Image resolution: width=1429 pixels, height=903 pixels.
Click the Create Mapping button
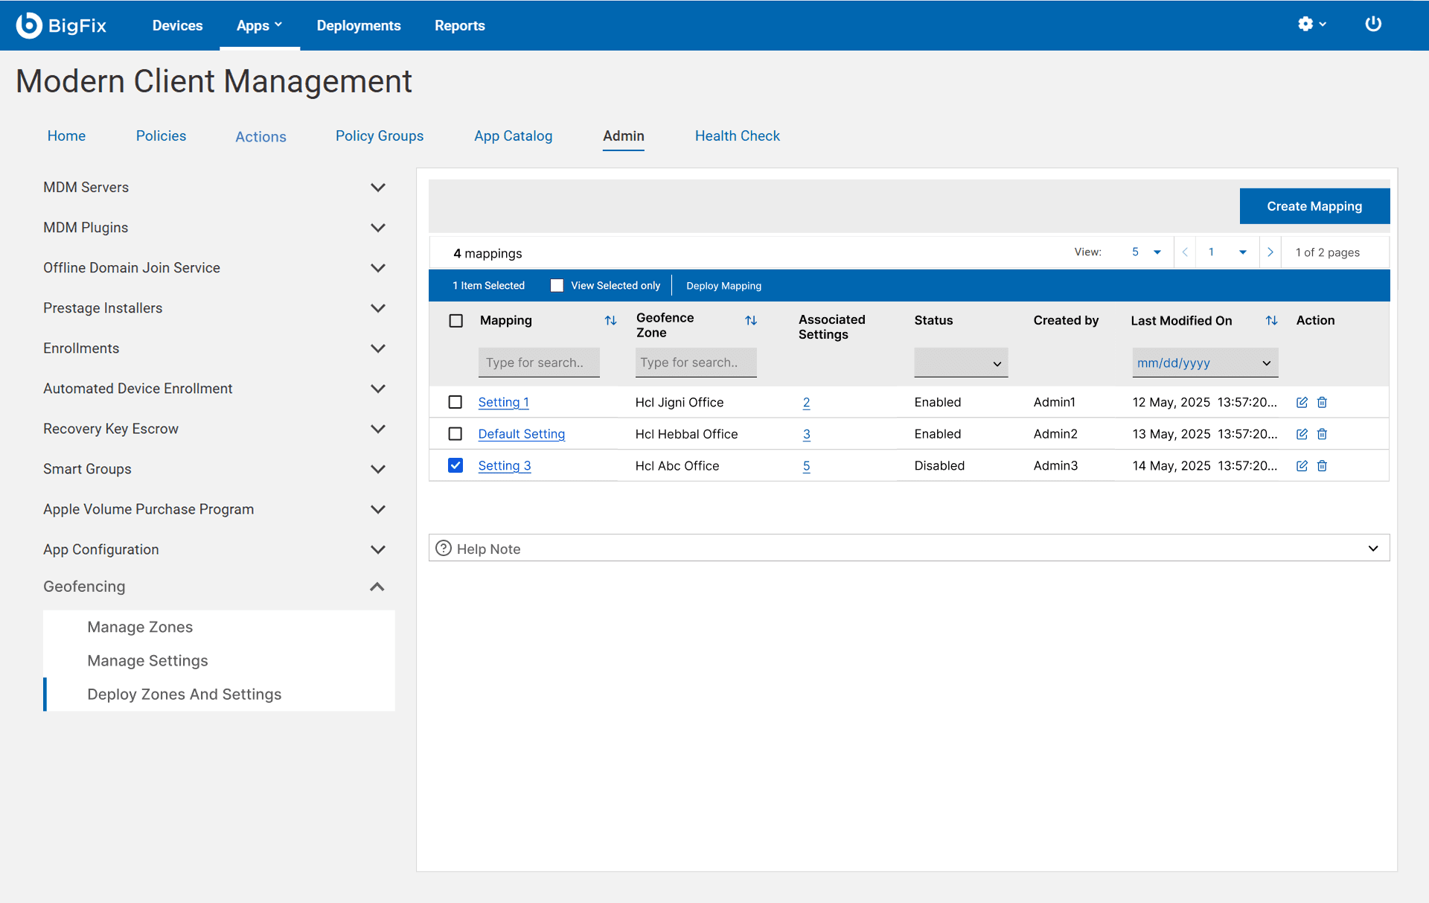tap(1314, 206)
